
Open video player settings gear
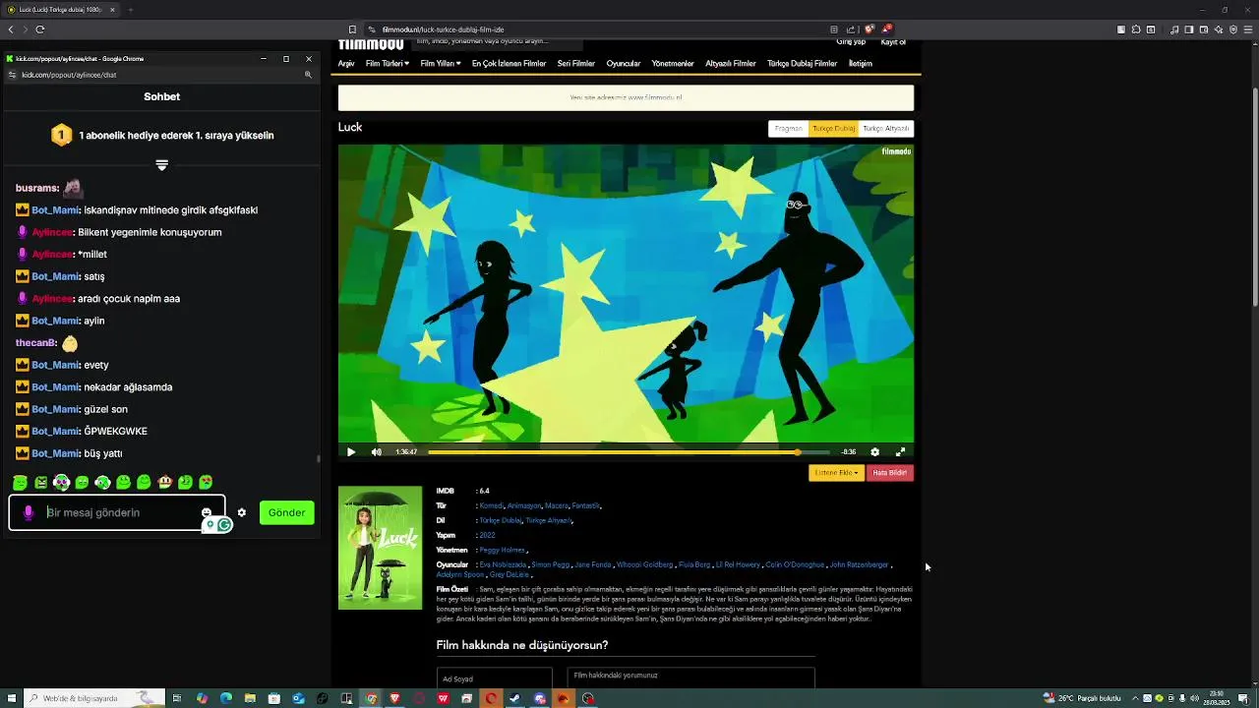874,452
